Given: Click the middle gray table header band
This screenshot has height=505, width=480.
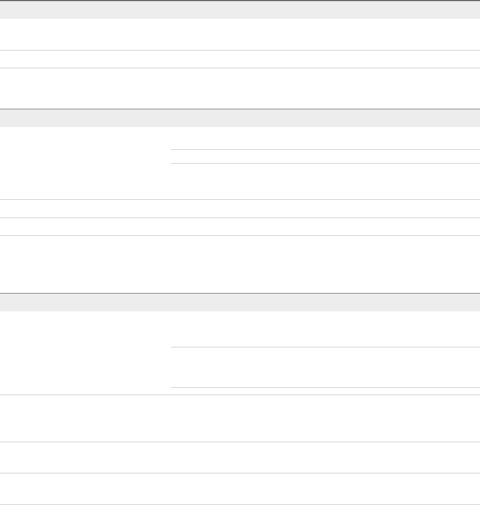Looking at the screenshot, I should point(240,118).
